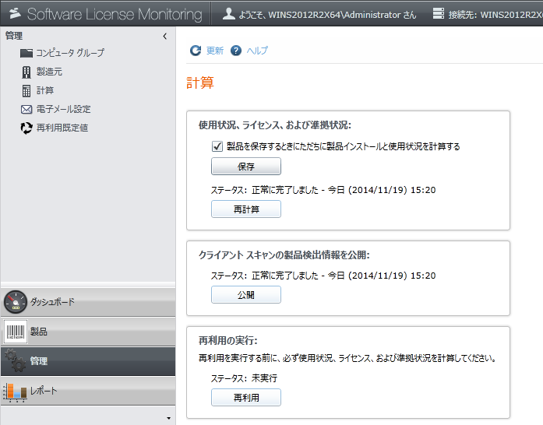Click the 製品 barcode icon

(x=16, y=332)
